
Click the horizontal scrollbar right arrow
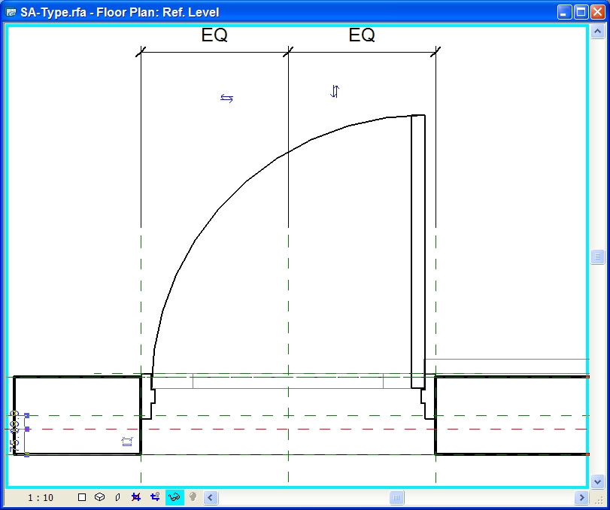click(581, 497)
